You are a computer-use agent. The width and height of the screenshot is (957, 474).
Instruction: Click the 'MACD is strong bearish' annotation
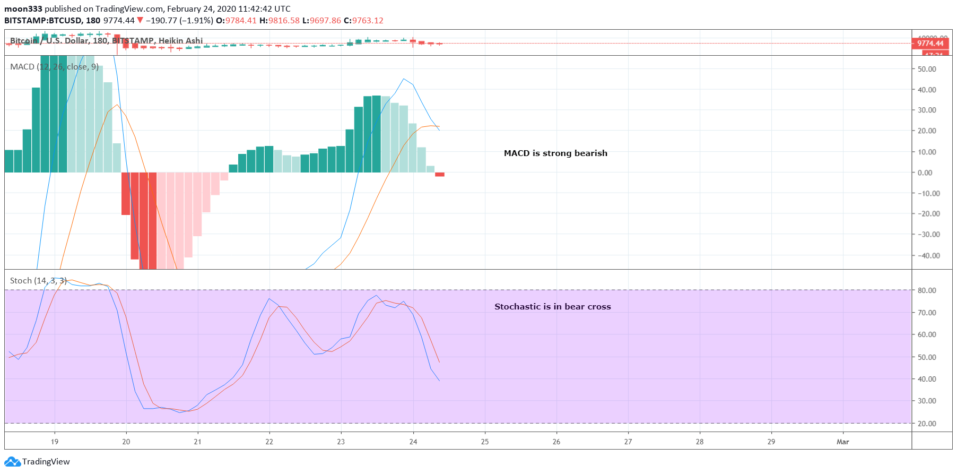coord(555,153)
